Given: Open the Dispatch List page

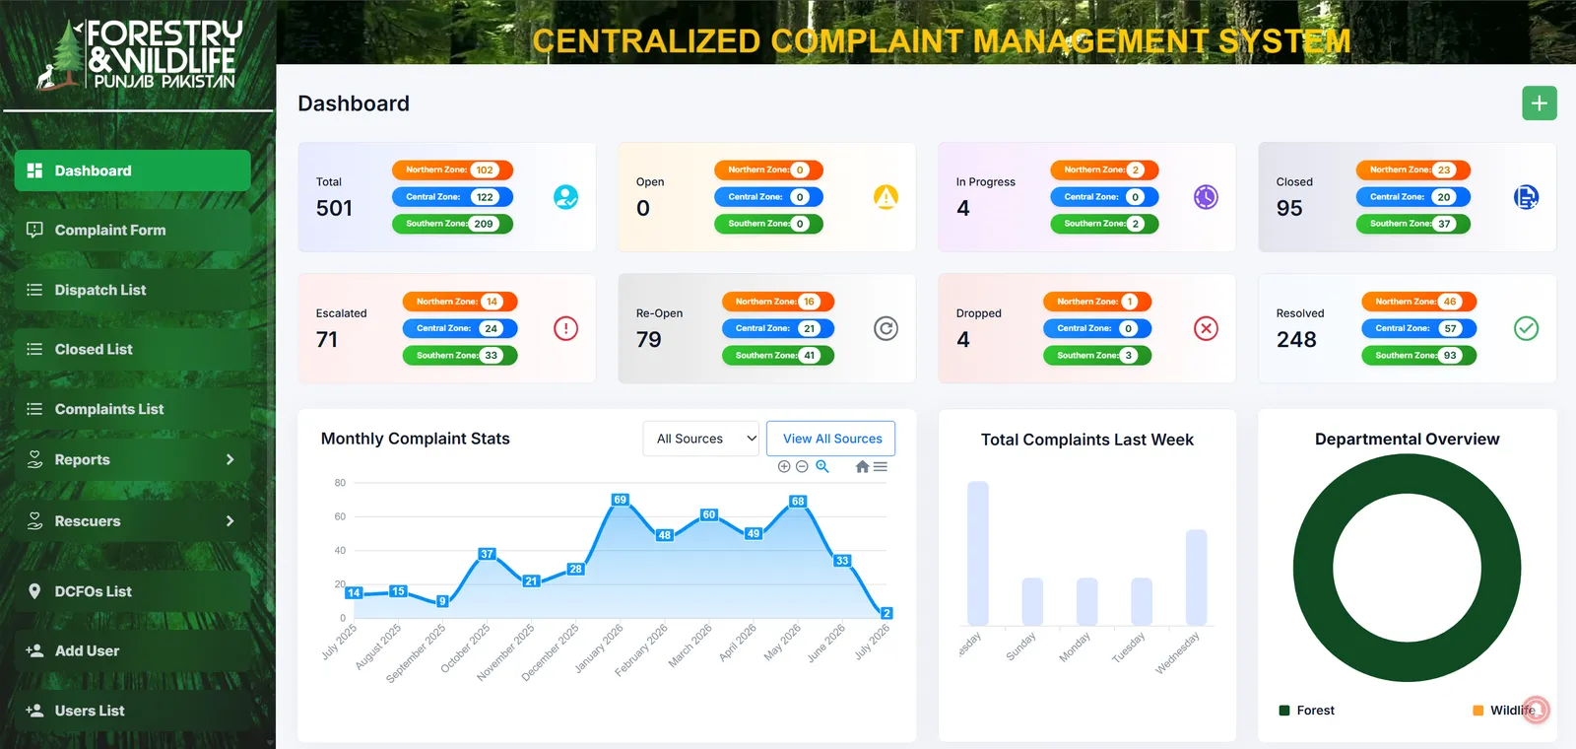Looking at the screenshot, I should pyautogui.click(x=133, y=290).
